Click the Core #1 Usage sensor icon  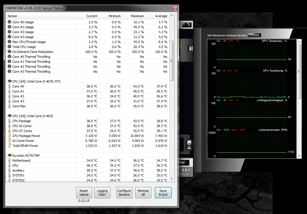tap(9, 27)
